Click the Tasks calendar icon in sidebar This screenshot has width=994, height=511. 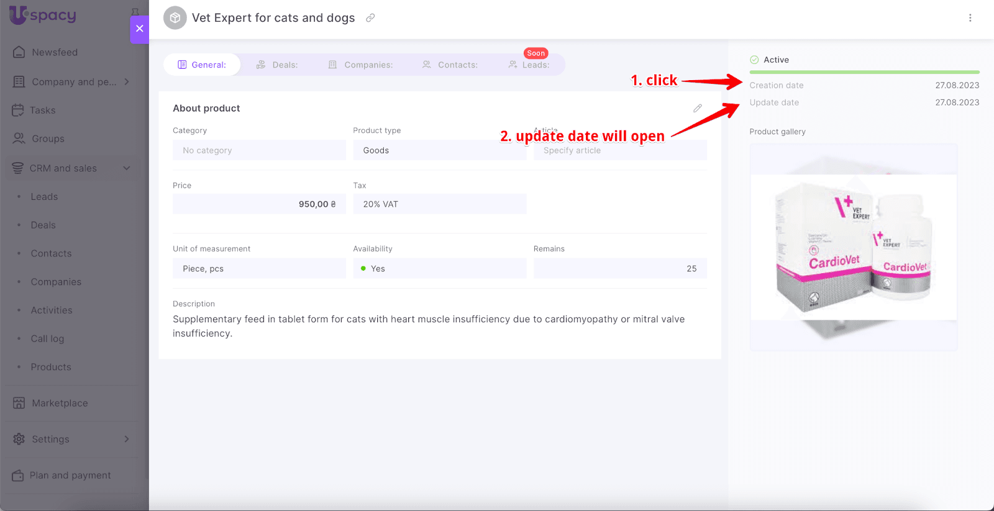point(18,110)
